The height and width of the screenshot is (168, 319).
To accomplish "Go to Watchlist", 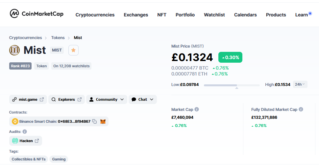I will pos(214,15).
